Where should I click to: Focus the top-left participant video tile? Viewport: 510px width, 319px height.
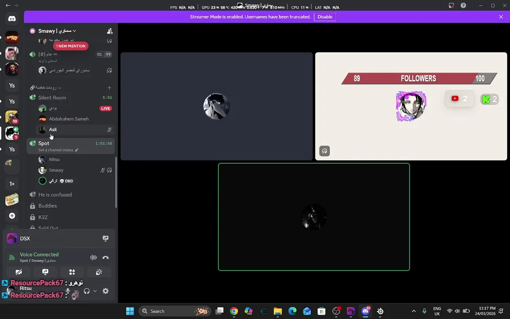216,106
